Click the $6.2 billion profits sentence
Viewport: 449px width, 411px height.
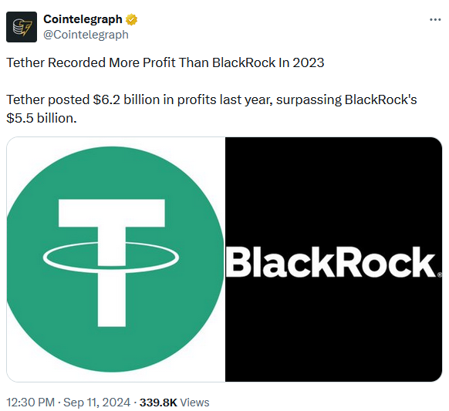pos(211,109)
